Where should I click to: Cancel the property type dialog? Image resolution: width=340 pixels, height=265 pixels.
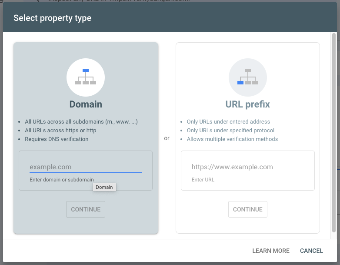click(x=311, y=251)
